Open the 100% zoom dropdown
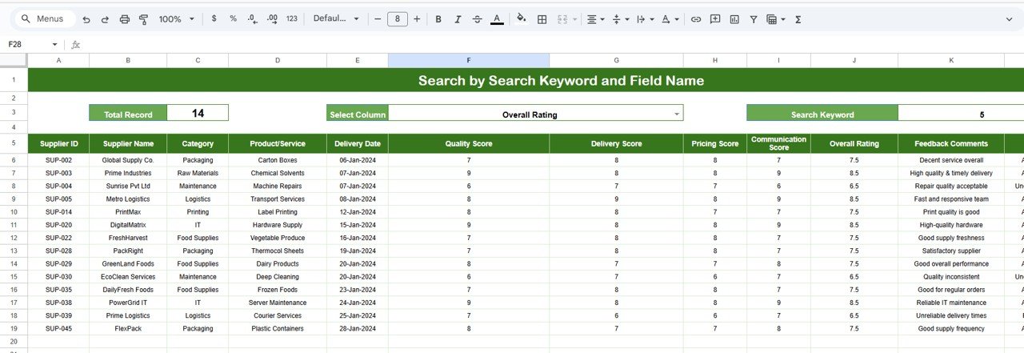1024x353 pixels. pos(174,19)
